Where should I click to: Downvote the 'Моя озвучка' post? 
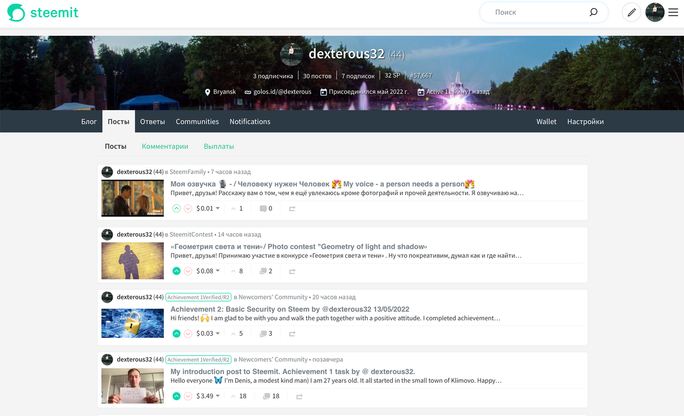point(188,209)
